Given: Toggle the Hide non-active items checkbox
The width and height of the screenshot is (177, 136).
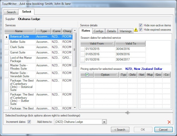Looking at the screenshot, I should click(x=141, y=25).
